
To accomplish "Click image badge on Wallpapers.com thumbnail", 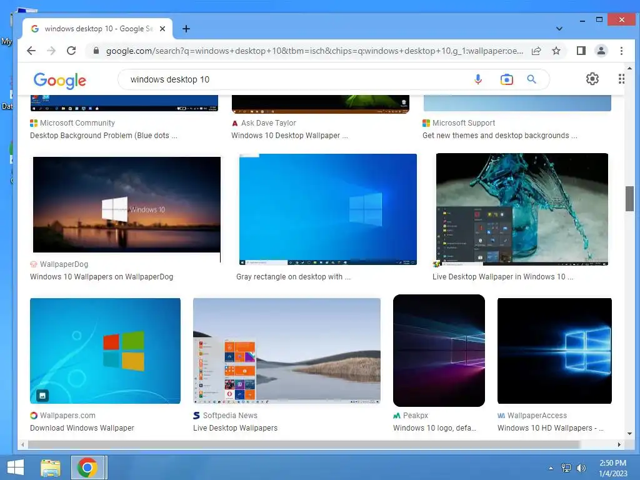I will [42, 395].
